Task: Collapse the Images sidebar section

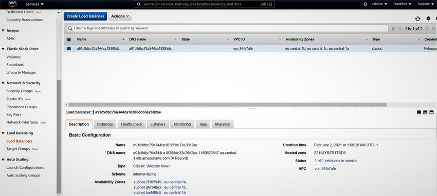Action: tap(3, 31)
